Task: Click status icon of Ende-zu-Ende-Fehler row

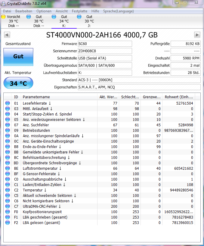Action: 8,147
